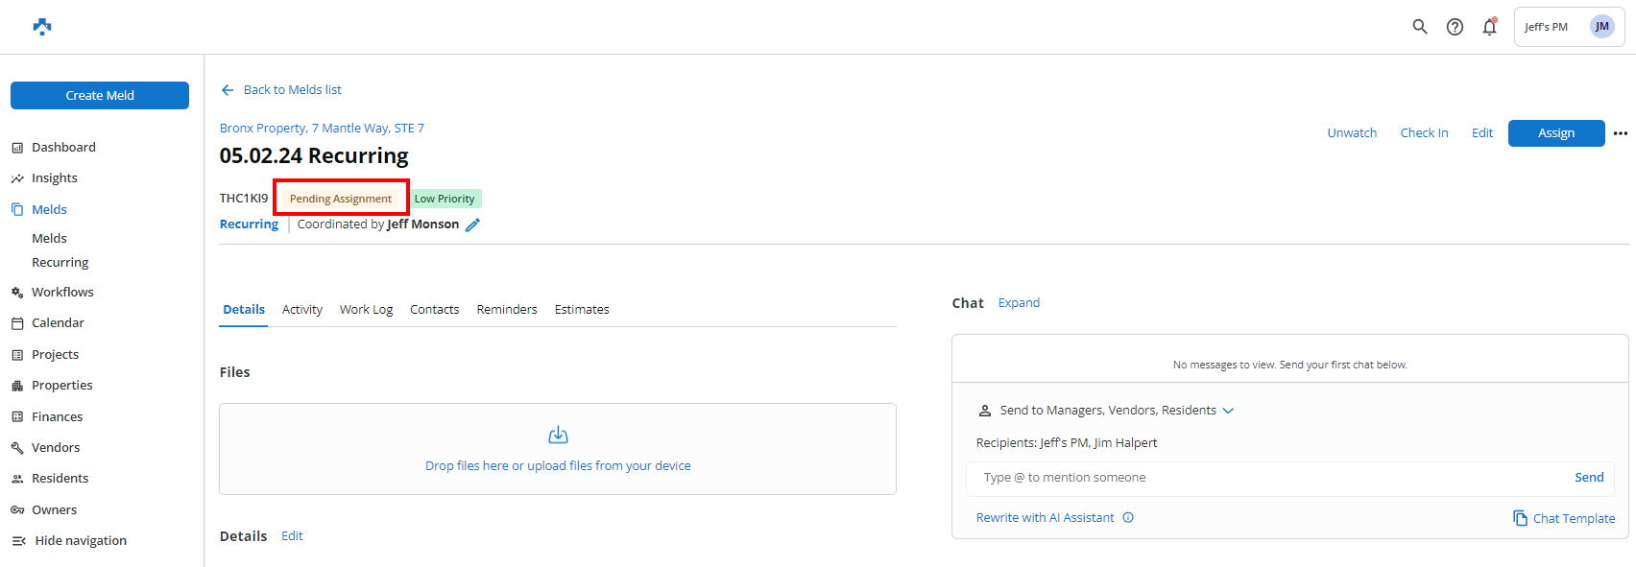The width and height of the screenshot is (1636, 567).
Task: Open Workflows in the sidebar
Action: point(62,292)
